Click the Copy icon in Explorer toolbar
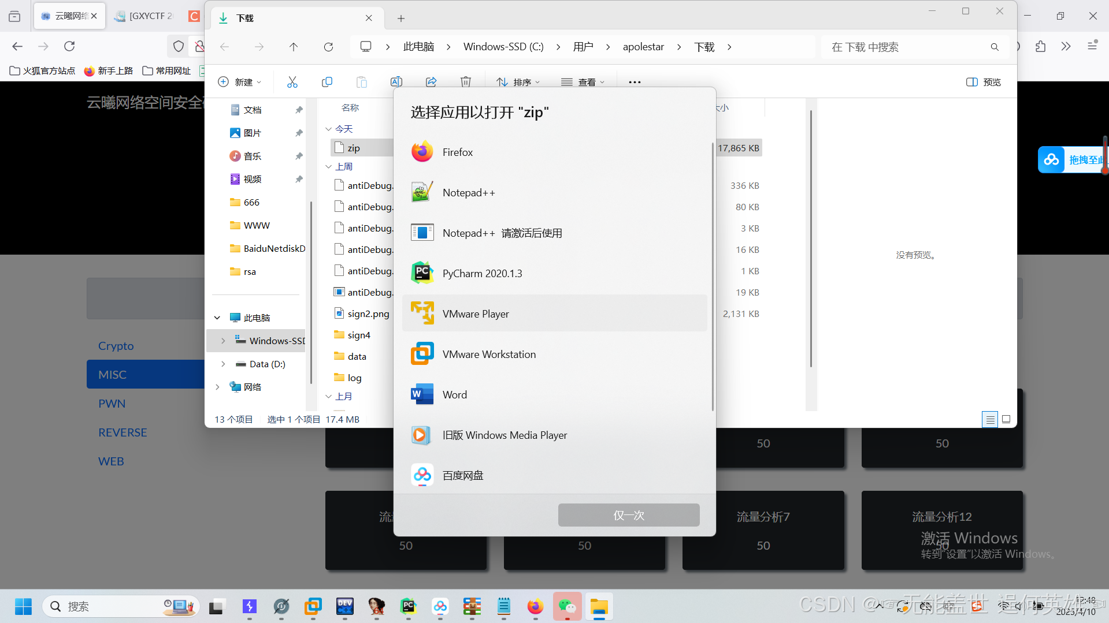Image resolution: width=1109 pixels, height=623 pixels. 327,82
